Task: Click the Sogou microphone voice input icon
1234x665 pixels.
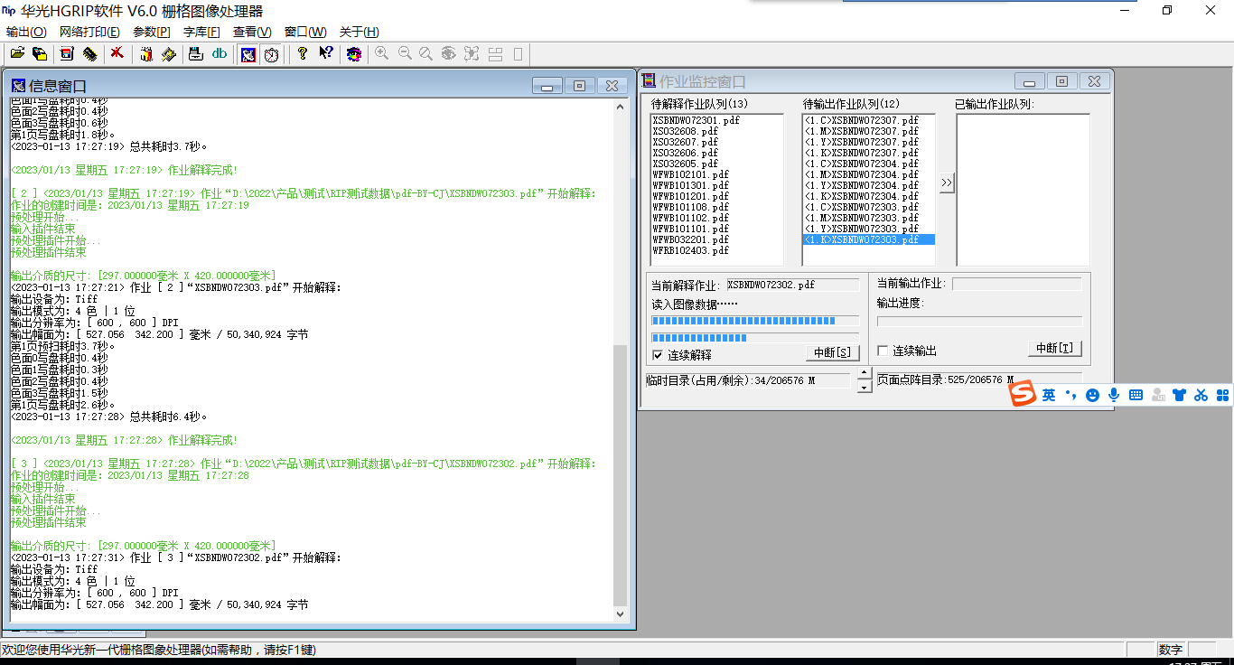Action: (x=1114, y=395)
